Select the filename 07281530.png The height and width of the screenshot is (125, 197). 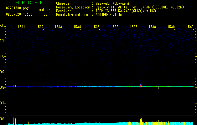[17, 8]
